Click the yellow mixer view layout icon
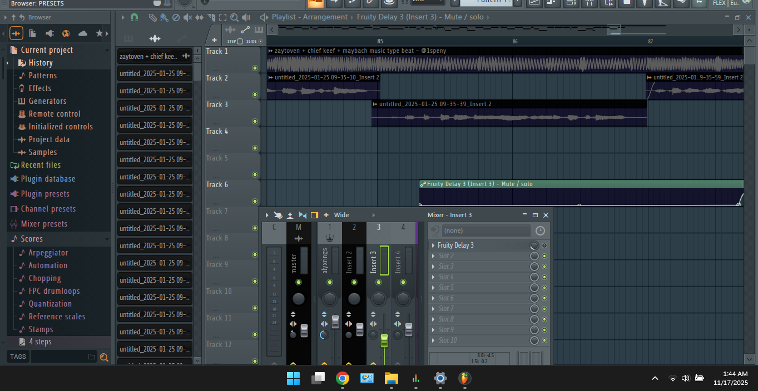Screen dimensions: 758x391 pyautogui.click(x=314, y=215)
